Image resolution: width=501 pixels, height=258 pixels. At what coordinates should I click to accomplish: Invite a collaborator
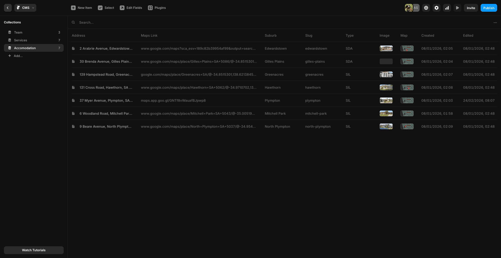click(x=471, y=8)
